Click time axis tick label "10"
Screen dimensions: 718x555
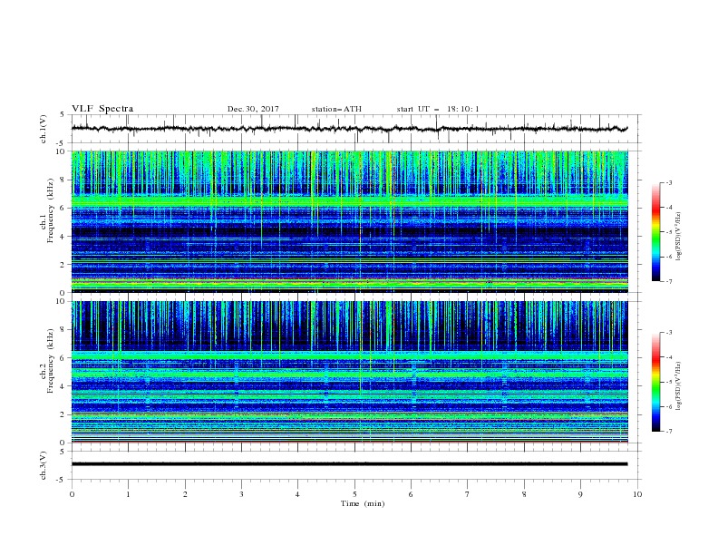pos(637,494)
